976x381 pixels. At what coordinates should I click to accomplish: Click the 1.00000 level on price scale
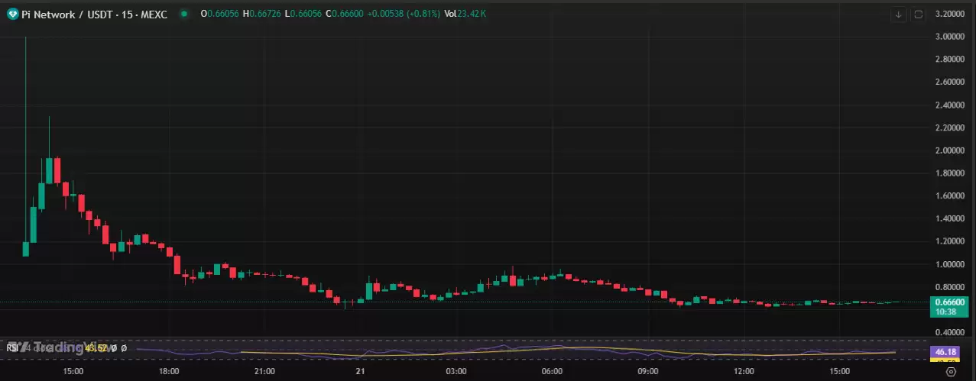(x=949, y=264)
